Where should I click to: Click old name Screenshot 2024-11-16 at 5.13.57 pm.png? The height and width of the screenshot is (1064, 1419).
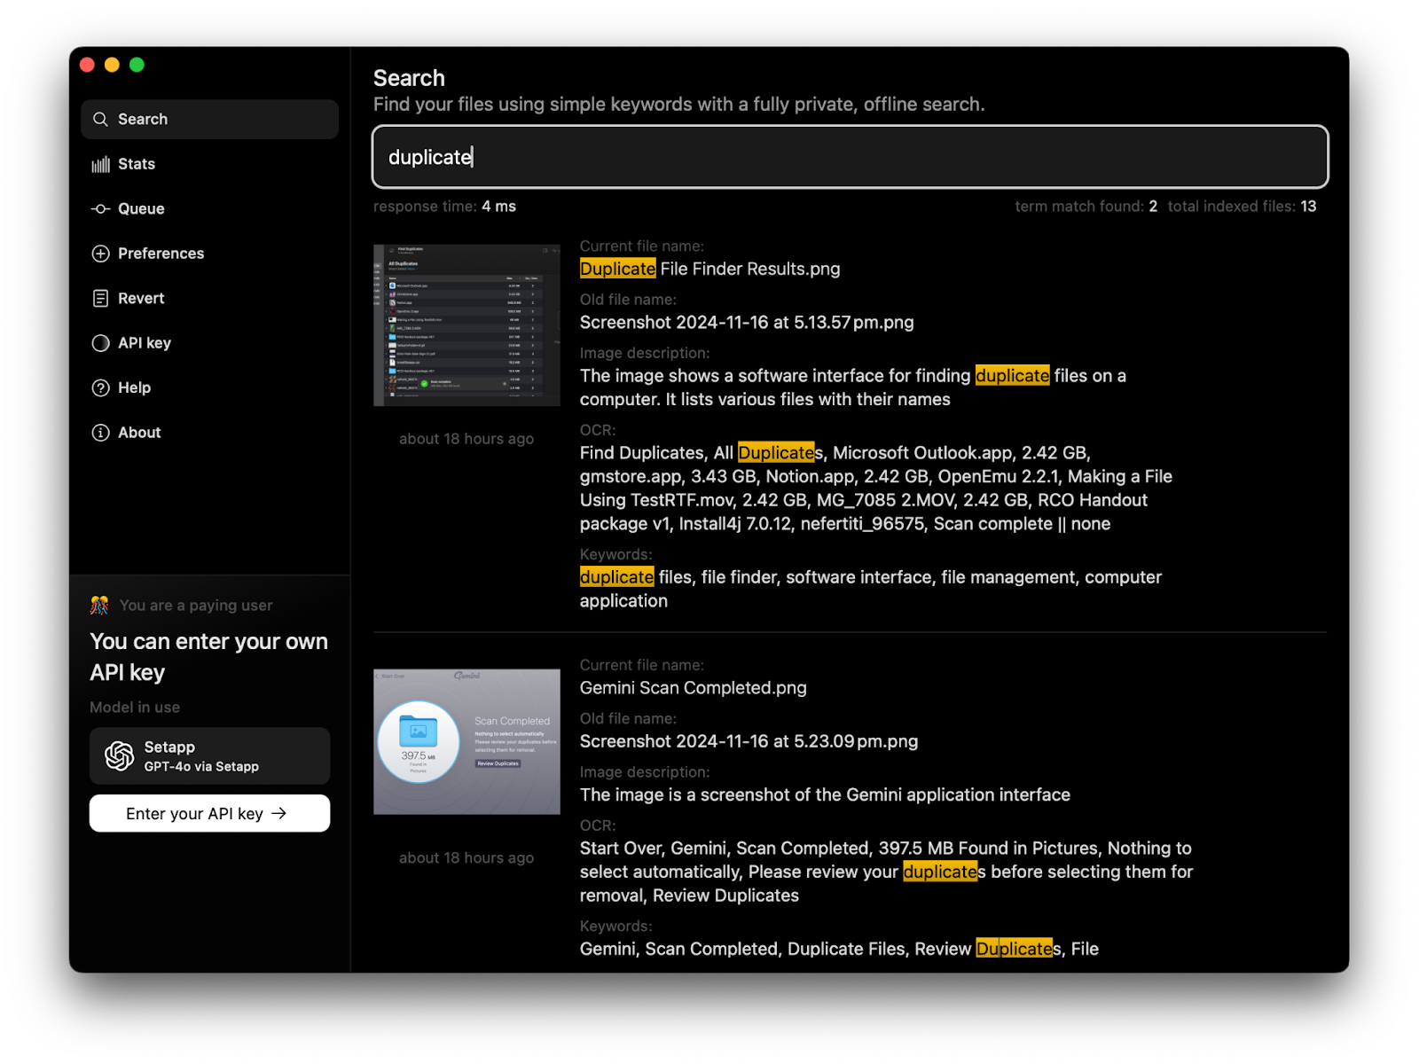747,323
